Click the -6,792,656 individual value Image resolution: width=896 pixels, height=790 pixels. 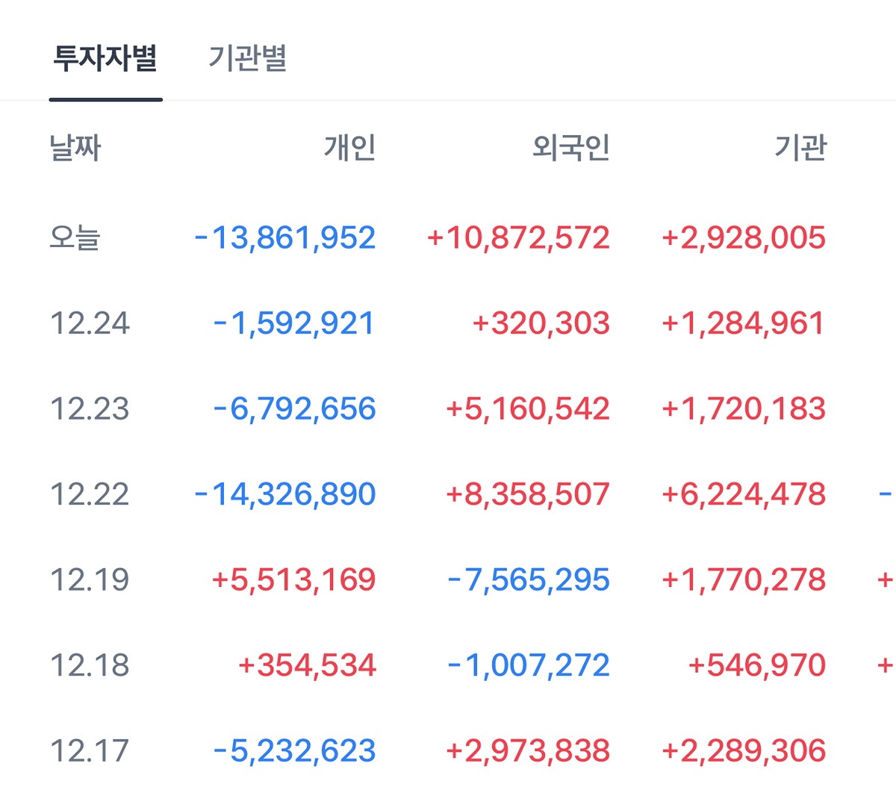tap(294, 409)
